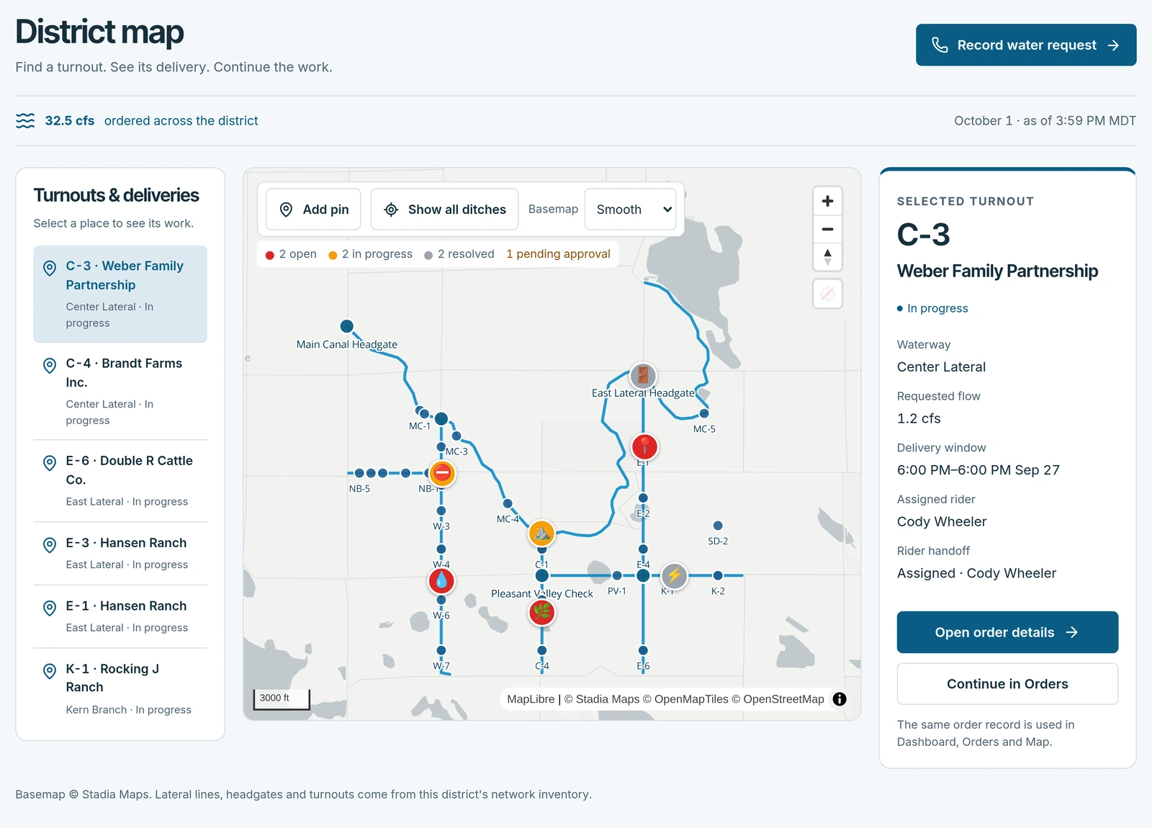This screenshot has height=828, width=1152.
Task: Click the OpenStreetMap attribution link
Action: (x=783, y=699)
